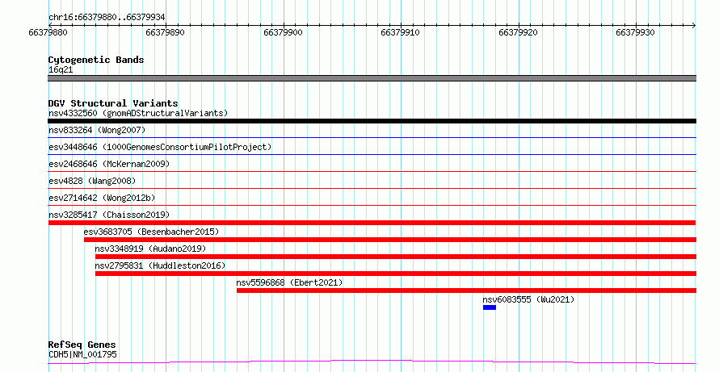Click the nsv2795831 (Huddleston2016) label

click(x=160, y=265)
